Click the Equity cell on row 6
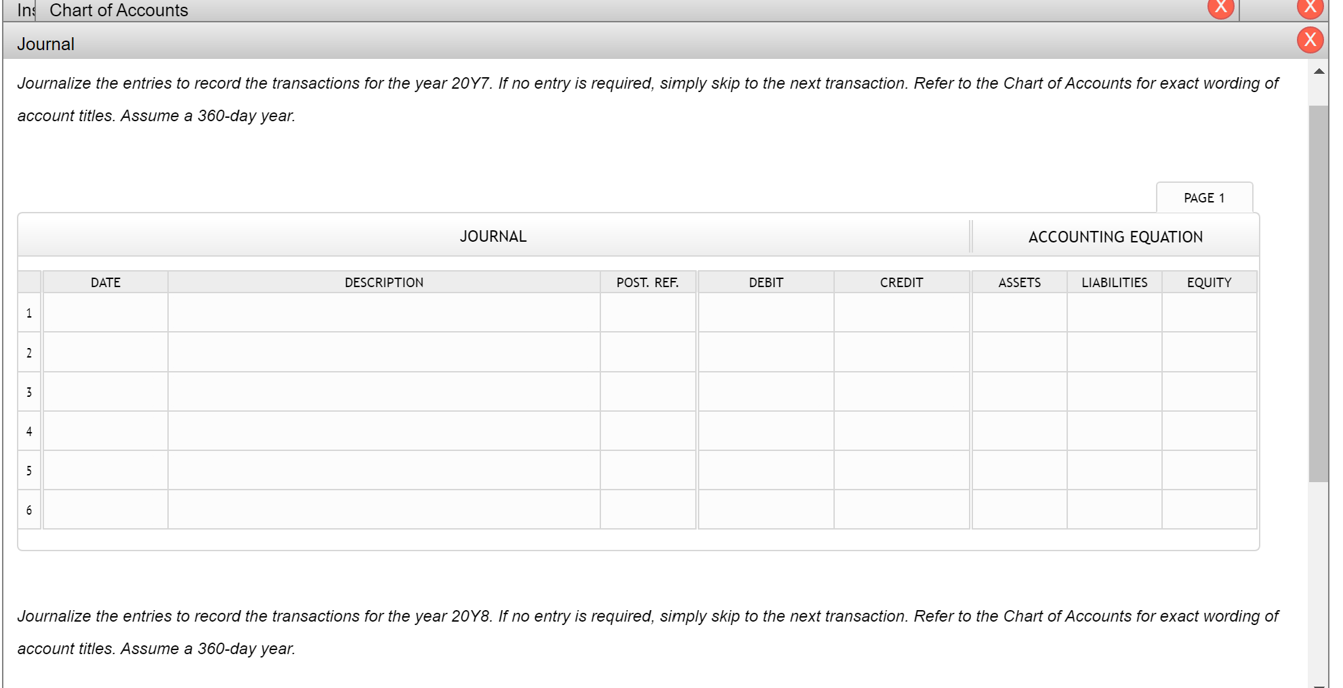Screen dimensions: 1343x688 [1209, 510]
